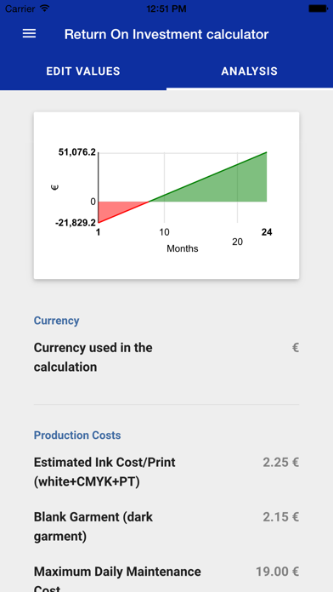Click the 2.25 € ink cost value

coord(281,462)
